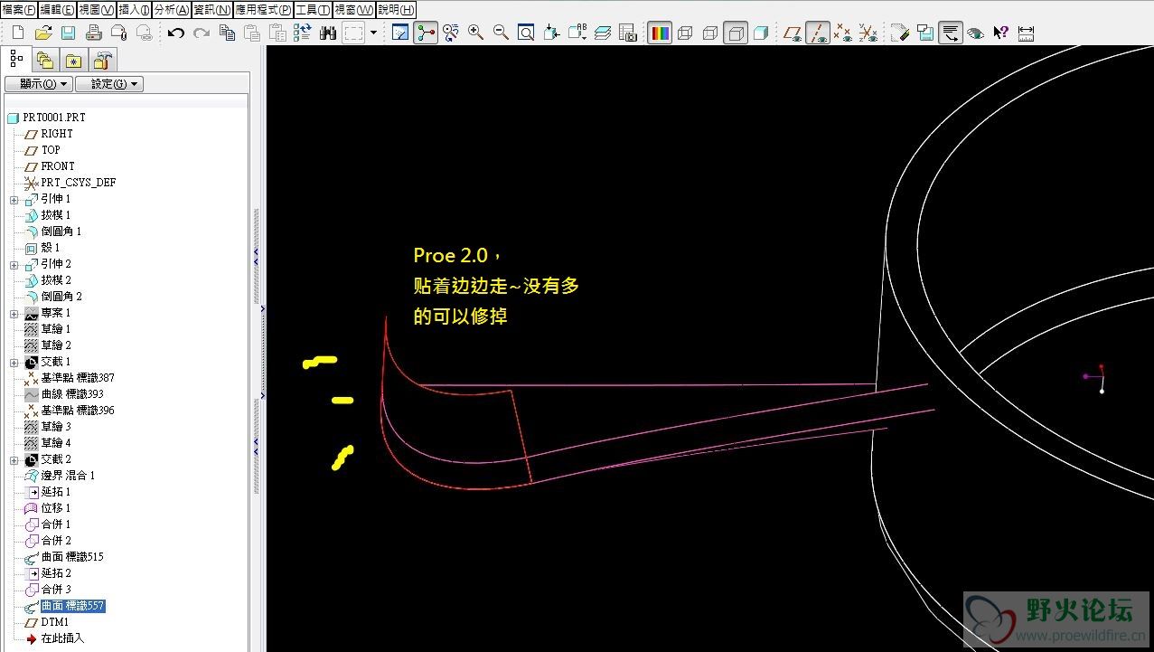Viewport: 1154px width, 652px height.
Task: Open the 工具(T) menu
Action: tap(313, 9)
